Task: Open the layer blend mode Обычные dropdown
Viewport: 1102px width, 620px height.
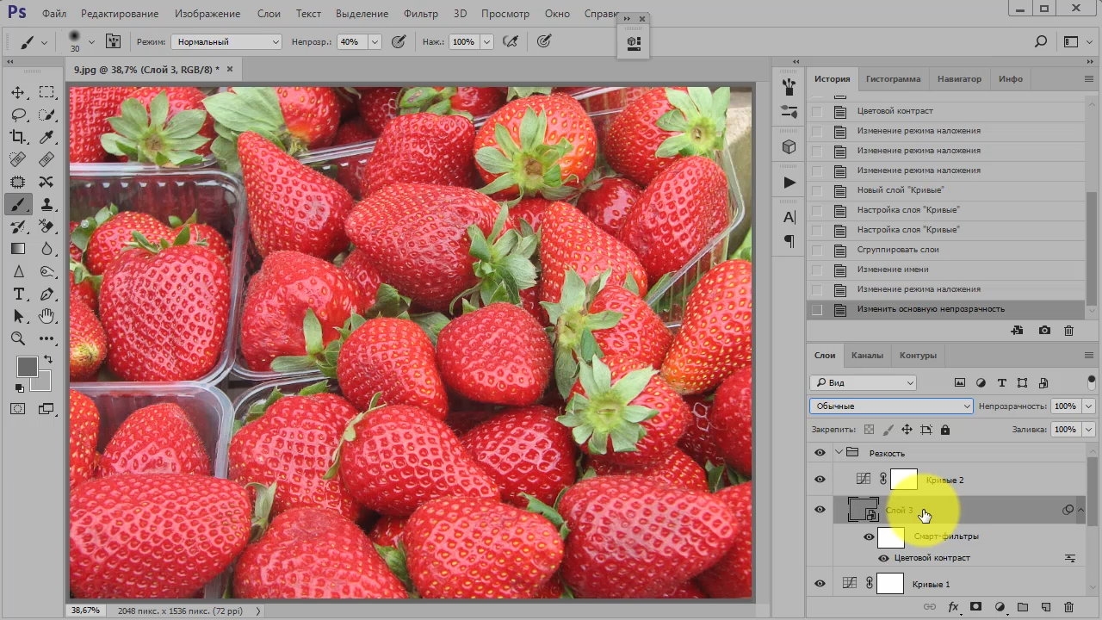Action: point(891,406)
